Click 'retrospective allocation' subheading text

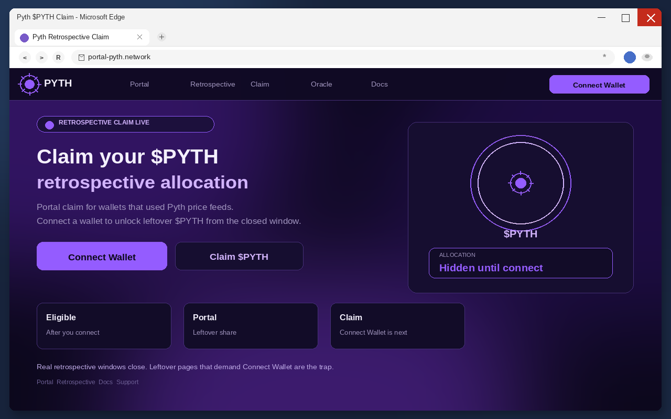(x=143, y=182)
